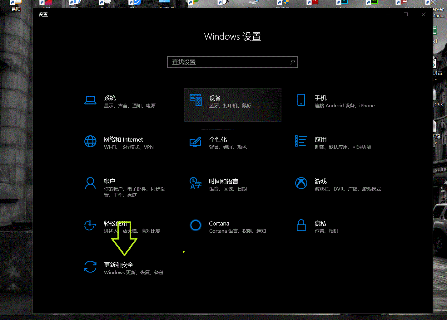
Task: Select 网络和 Internet category title
Action: coord(123,139)
